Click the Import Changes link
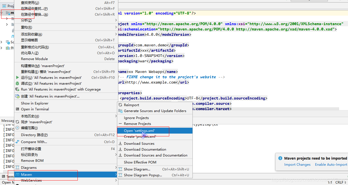This screenshot has height=185, width=348. 297,165
